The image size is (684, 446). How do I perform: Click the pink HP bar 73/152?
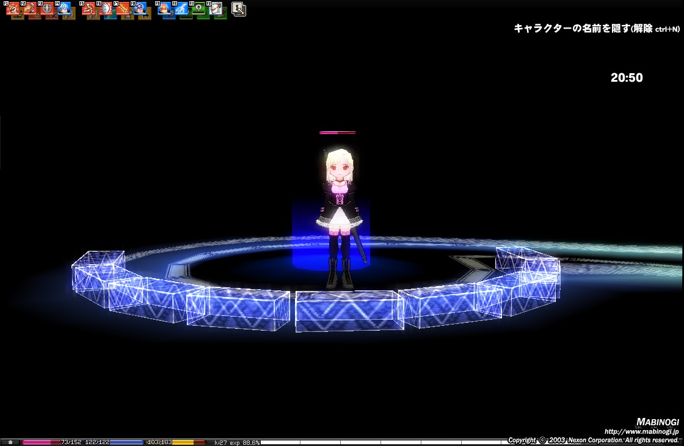click(x=51, y=442)
